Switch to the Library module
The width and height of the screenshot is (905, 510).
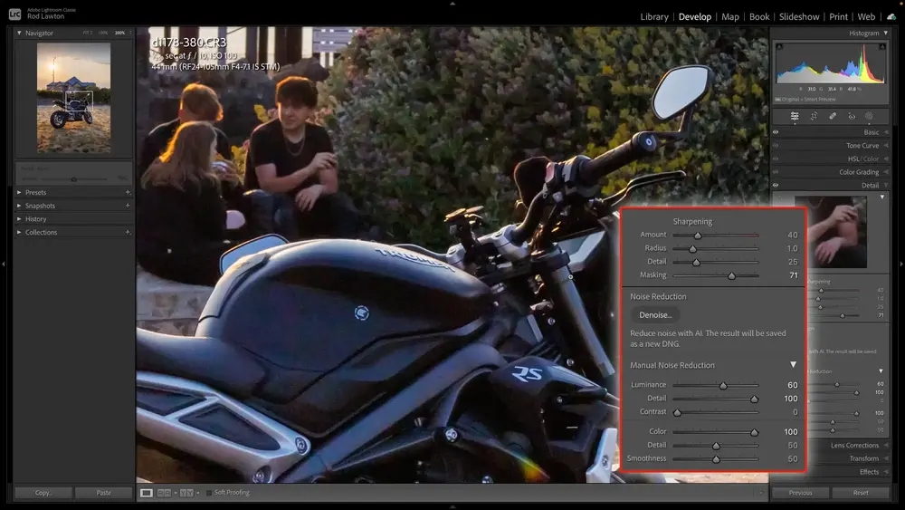coord(653,16)
